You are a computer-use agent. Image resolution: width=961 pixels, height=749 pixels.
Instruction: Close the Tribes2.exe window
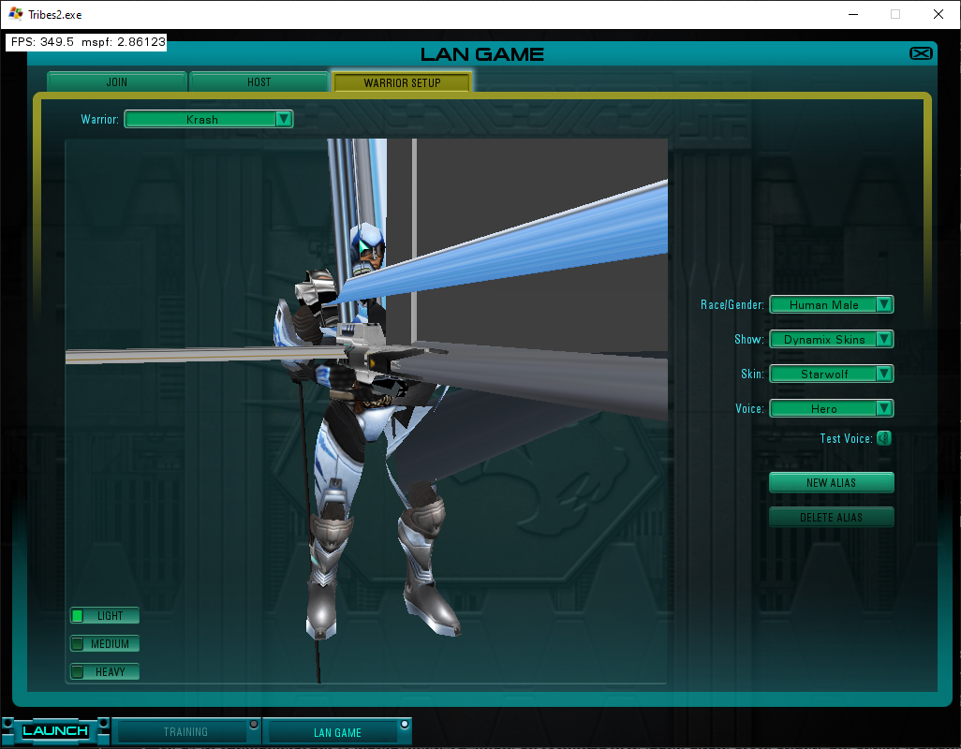coord(939,14)
